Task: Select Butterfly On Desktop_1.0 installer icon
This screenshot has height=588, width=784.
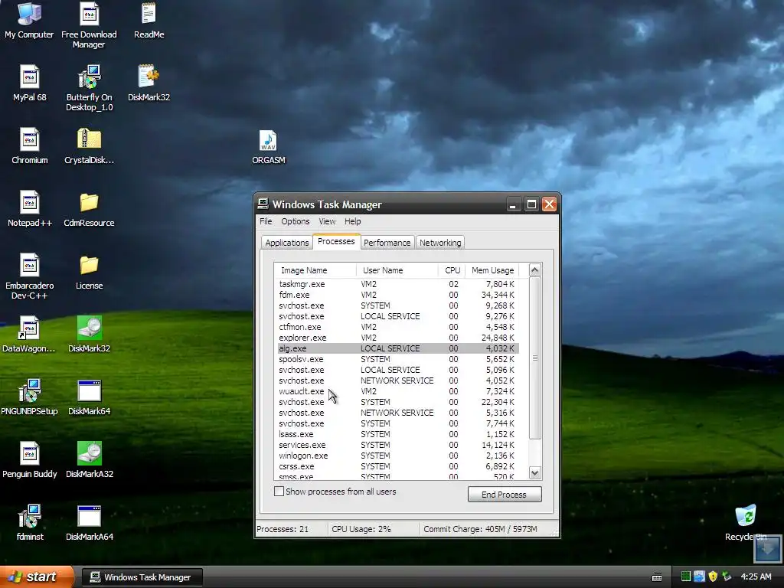Action: click(x=89, y=88)
